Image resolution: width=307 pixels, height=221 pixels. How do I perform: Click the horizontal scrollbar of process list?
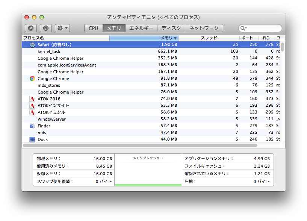coord(140,145)
